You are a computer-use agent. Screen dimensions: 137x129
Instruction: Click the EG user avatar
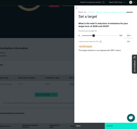[131, 2]
